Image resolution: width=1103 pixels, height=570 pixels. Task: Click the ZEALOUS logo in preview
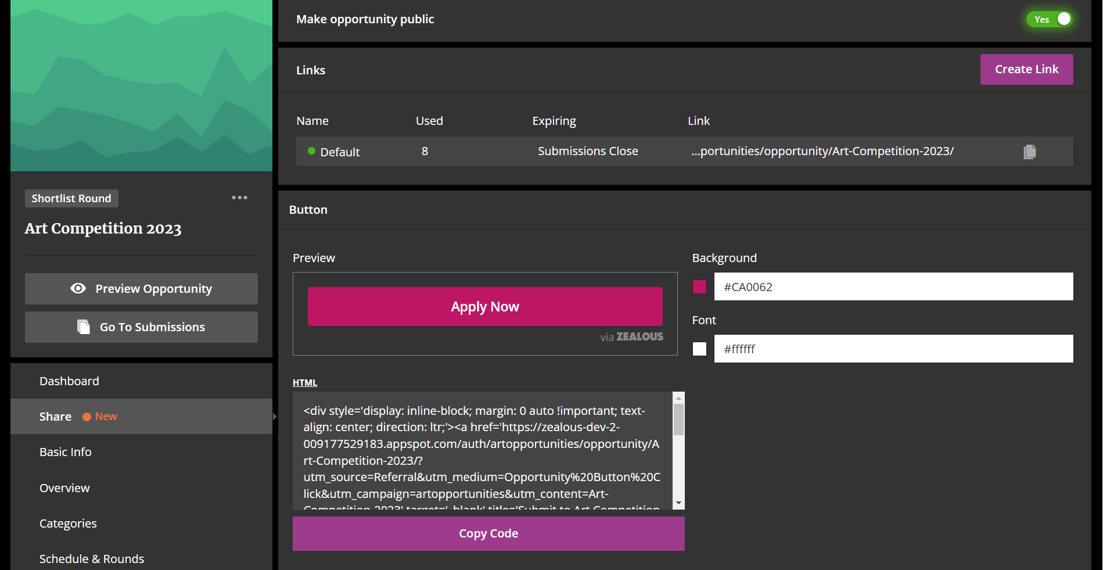coord(639,336)
